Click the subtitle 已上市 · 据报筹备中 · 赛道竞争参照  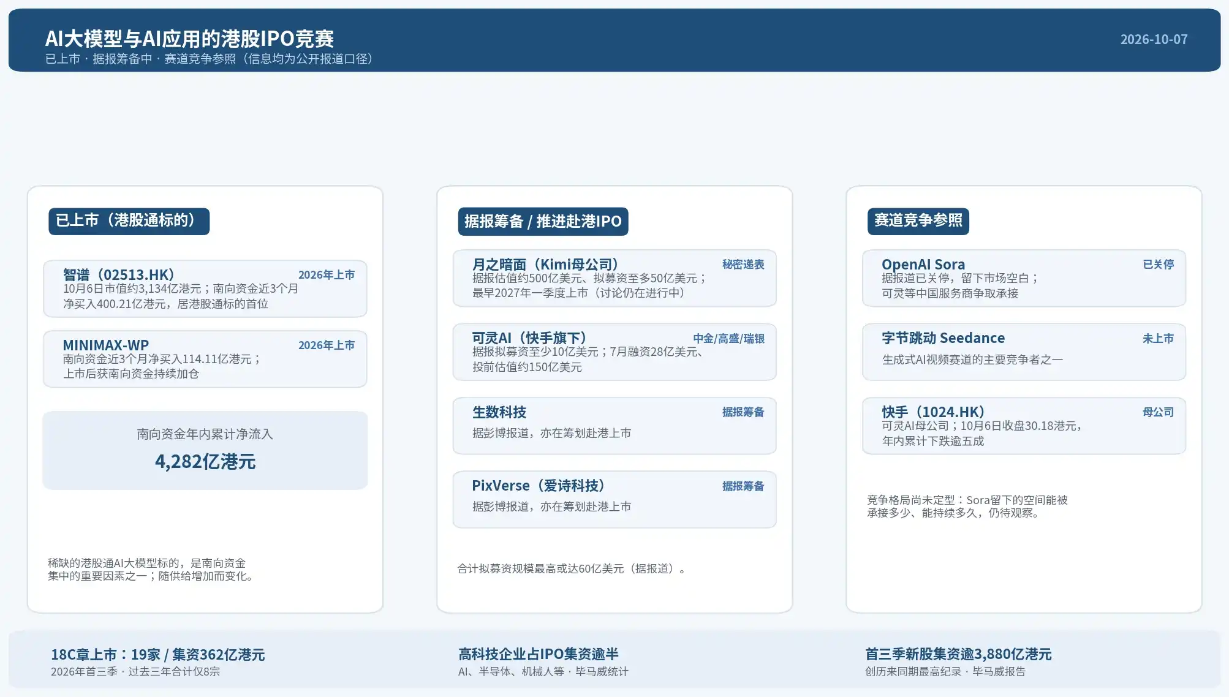(208, 59)
